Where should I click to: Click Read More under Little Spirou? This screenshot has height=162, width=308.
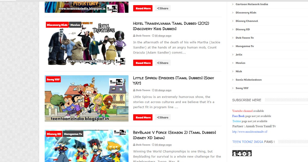[x=143, y=117]
